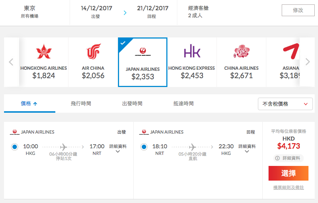Viewport: 318px width, 203px height.
Task: Show previous airlines with left arrow
Action: click(11, 62)
